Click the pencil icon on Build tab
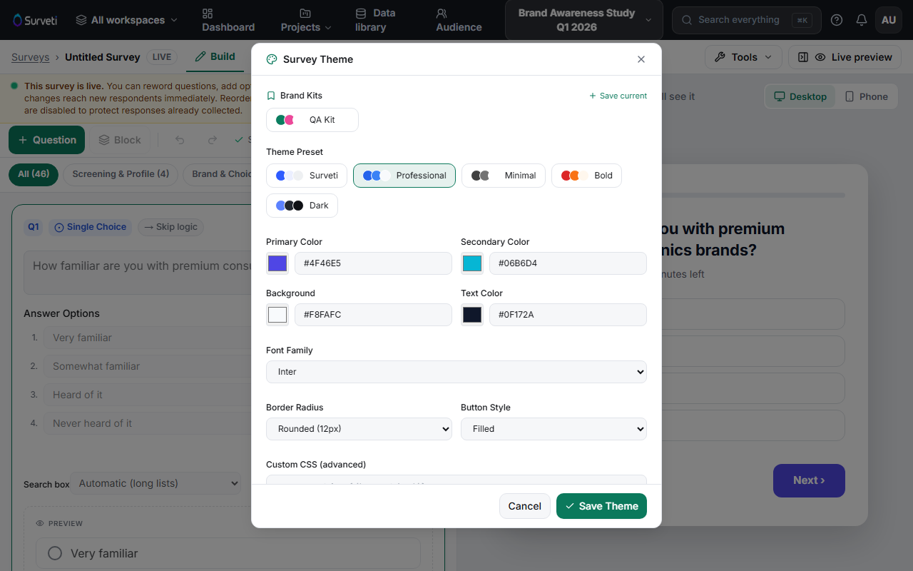 point(200,56)
